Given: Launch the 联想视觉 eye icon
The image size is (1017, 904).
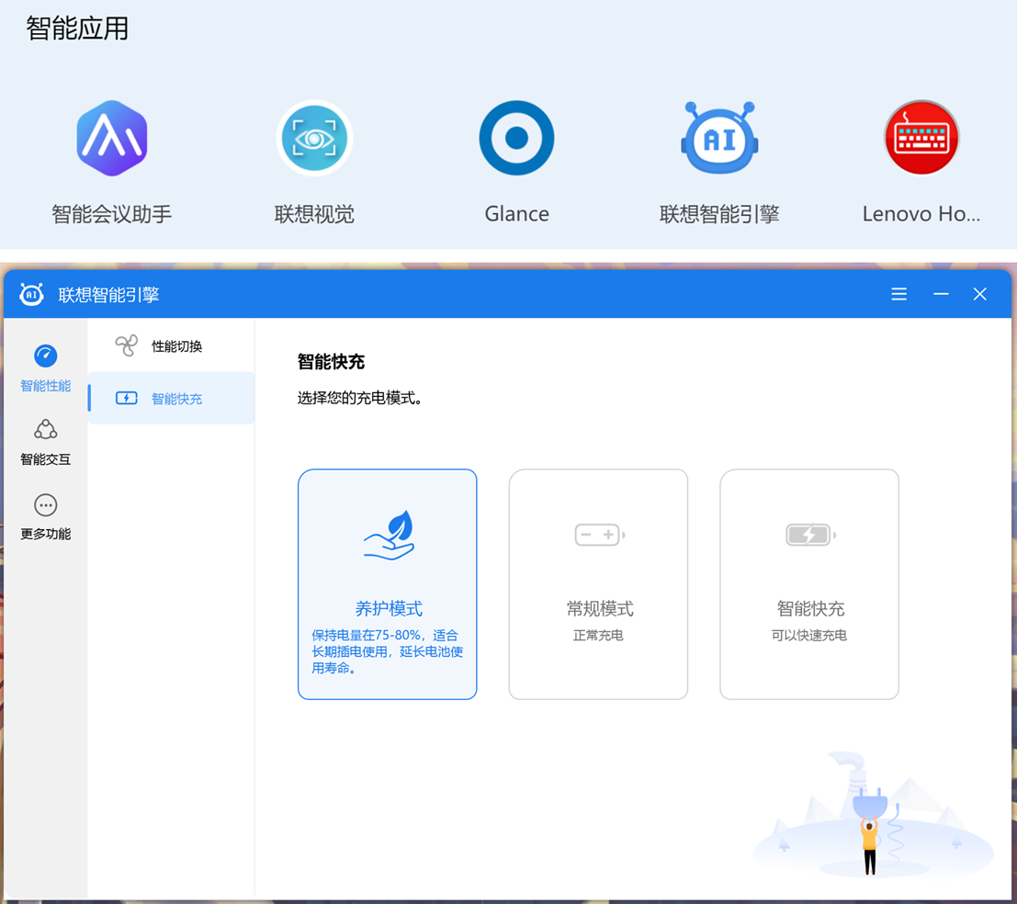Looking at the screenshot, I should point(314,138).
